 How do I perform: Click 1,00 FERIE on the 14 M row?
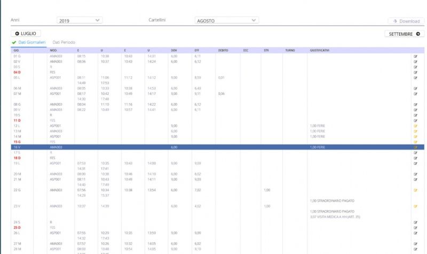[x=318, y=137]
